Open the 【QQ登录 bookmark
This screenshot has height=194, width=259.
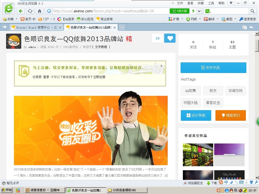[x=66, y=19]
